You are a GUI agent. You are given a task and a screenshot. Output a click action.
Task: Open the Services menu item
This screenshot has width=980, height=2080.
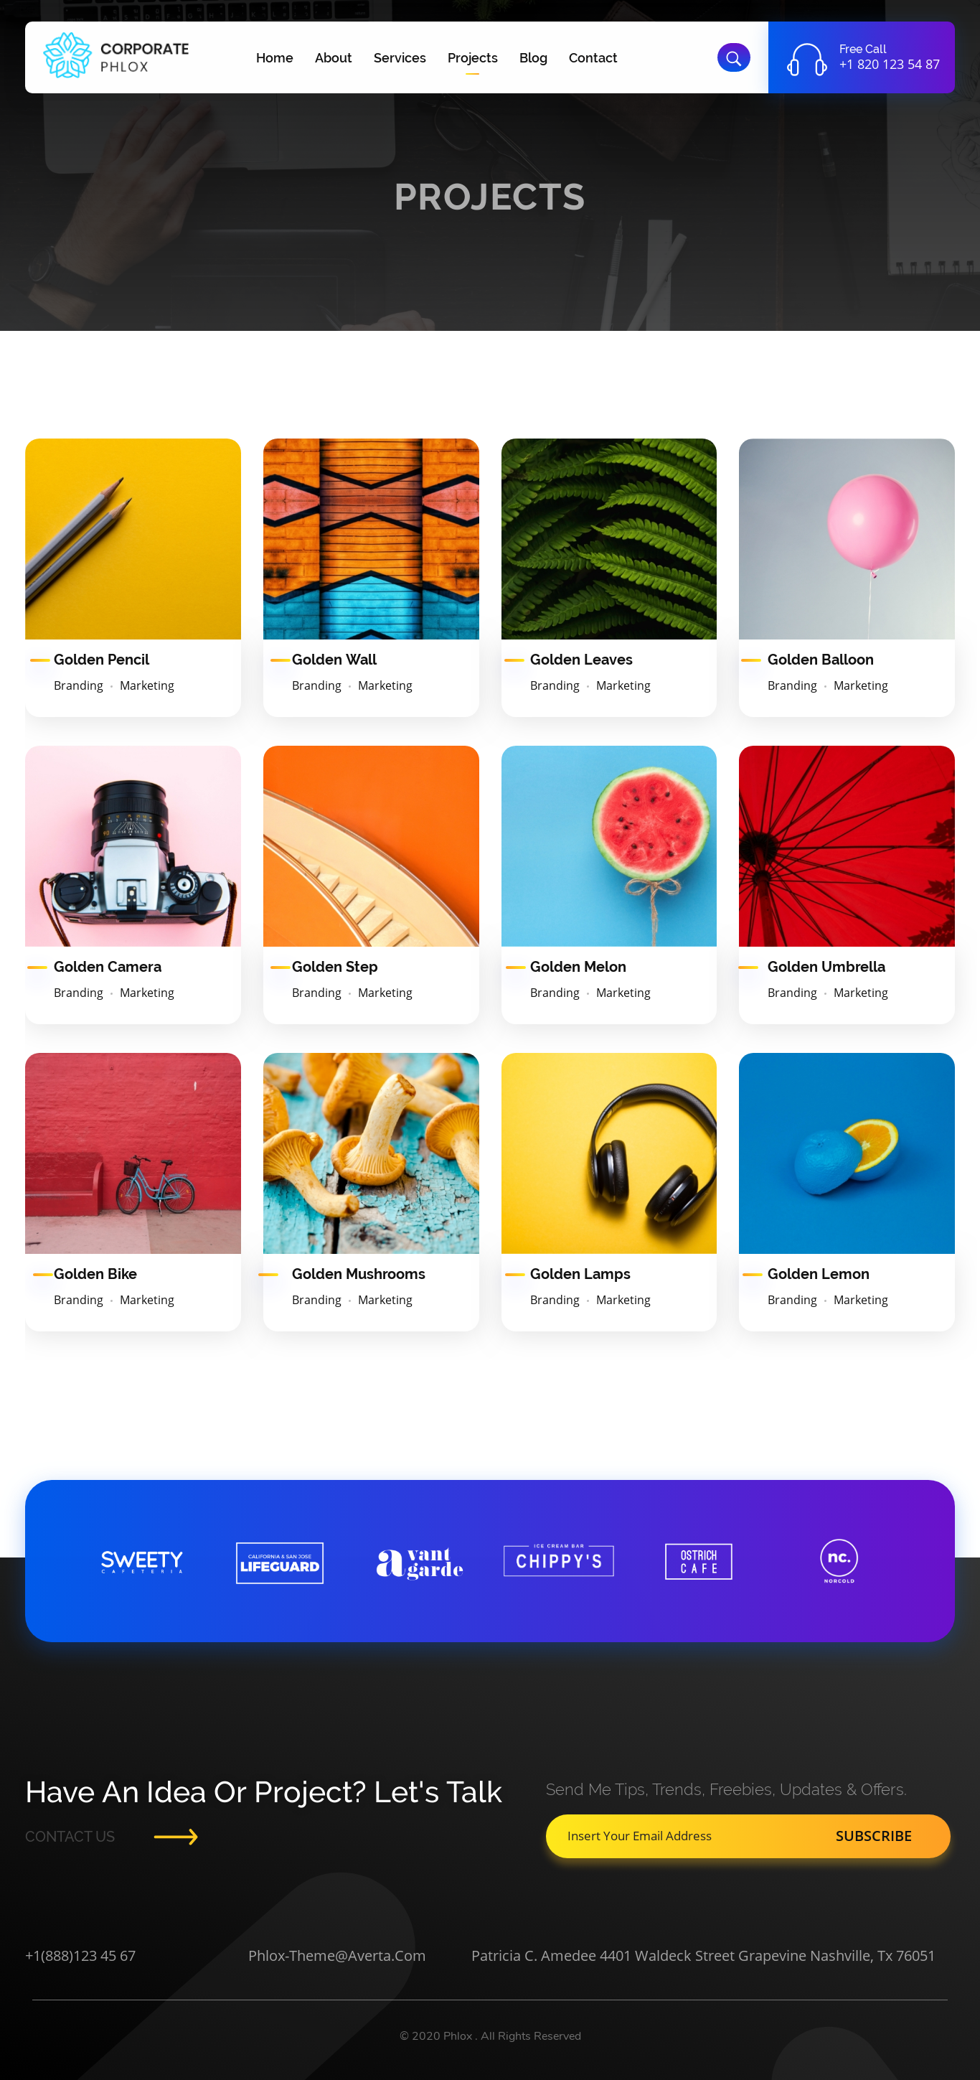400,58
